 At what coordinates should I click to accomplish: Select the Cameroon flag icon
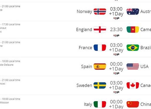[133, 29]
